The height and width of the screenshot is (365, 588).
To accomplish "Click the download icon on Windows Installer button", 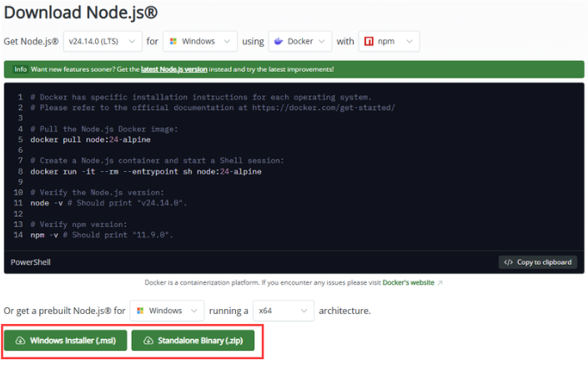I will coord(19,341).
